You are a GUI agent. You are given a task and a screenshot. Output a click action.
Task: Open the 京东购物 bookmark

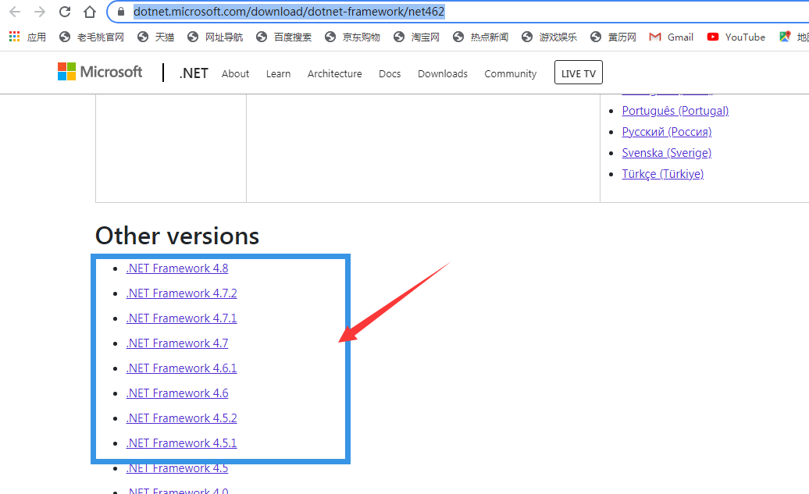pos(352,37)
